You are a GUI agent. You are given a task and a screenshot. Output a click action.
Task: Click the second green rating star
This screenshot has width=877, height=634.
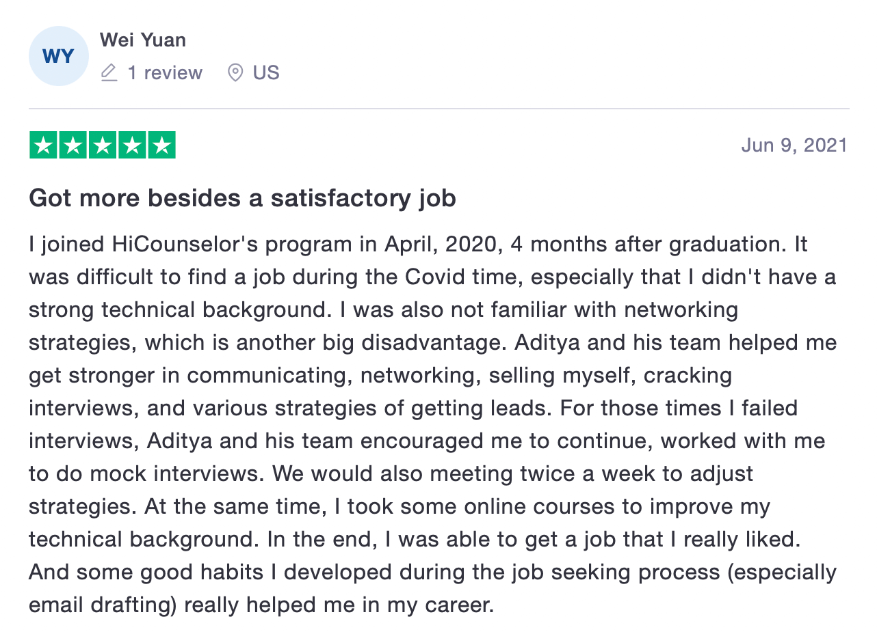[x=73, y=145]
